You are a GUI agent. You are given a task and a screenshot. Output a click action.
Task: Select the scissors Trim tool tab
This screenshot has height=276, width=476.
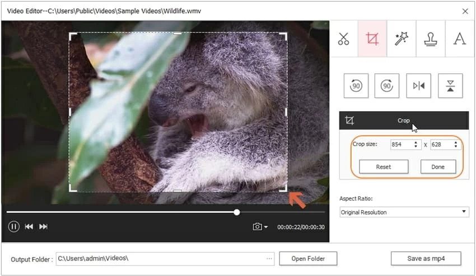click(343, 39)
